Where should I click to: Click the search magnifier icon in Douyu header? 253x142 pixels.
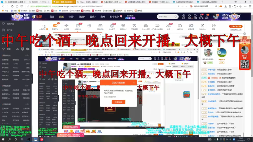coord(176,17)
